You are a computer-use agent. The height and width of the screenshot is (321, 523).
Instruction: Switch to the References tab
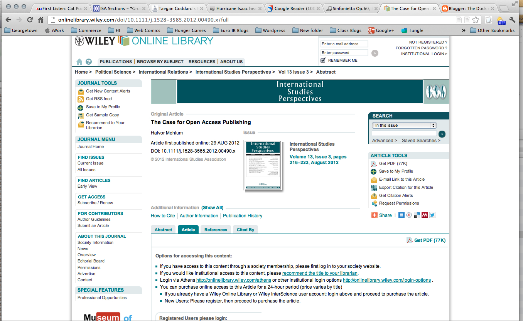[x=216, y=230]
